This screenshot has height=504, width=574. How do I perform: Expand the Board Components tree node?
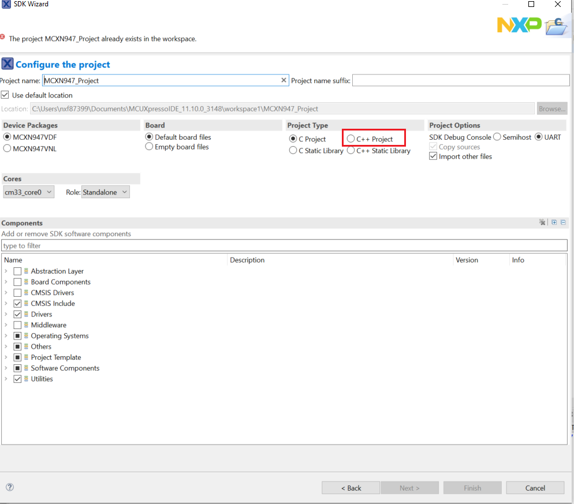6,282
